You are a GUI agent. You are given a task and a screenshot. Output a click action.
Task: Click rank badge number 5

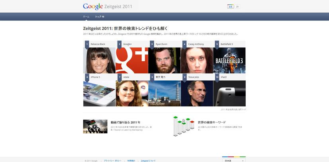tap(217, 45)
